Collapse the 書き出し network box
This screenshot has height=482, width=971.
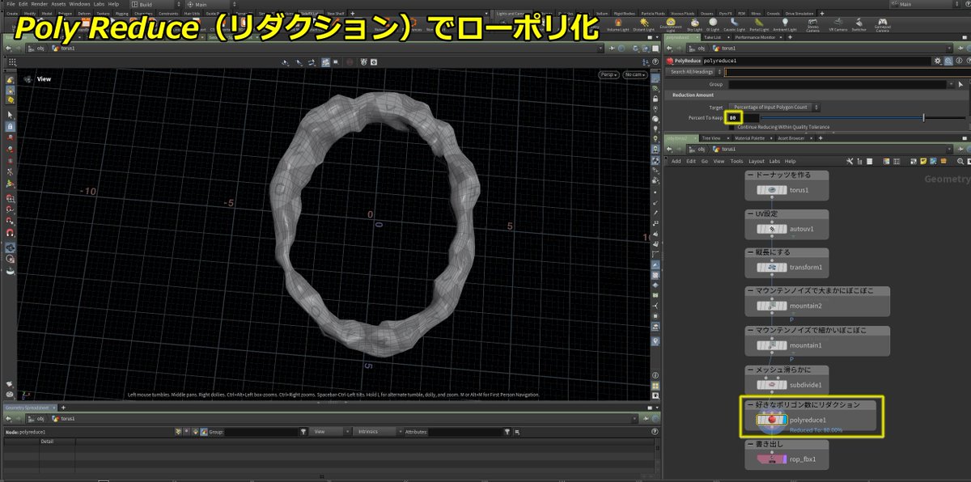(749, 443)
